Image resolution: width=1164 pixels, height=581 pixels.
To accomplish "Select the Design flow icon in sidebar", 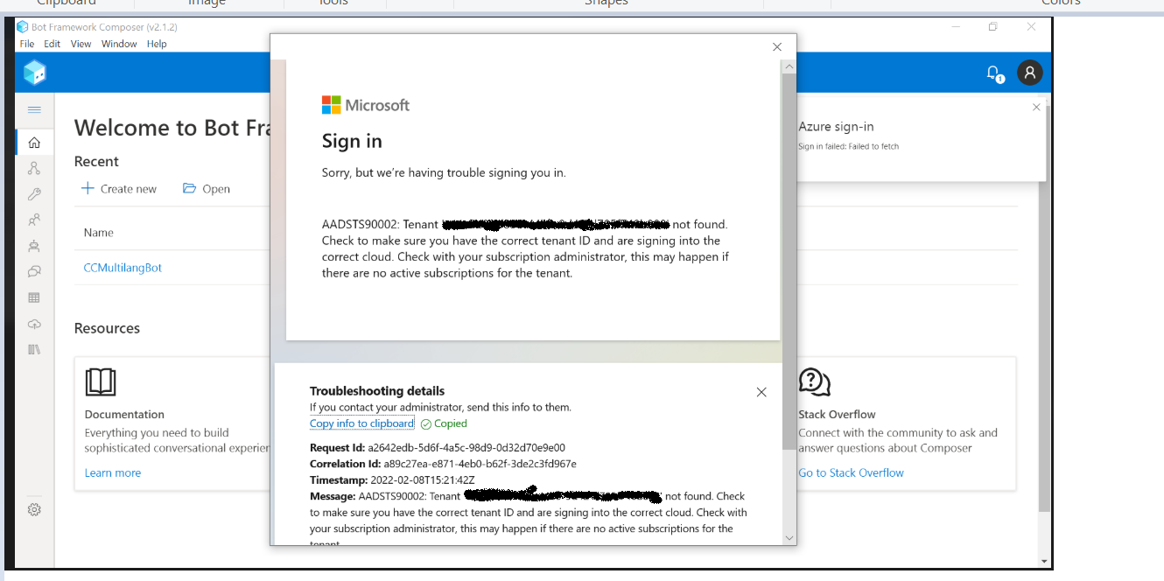I will click(x=34, y=167).
